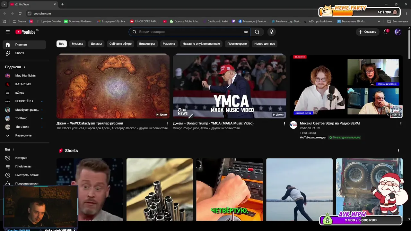Open Donald Trump YMCA video thumbnail
The height and width of the screenshot is (231, 411).
[x=230, y=86]
